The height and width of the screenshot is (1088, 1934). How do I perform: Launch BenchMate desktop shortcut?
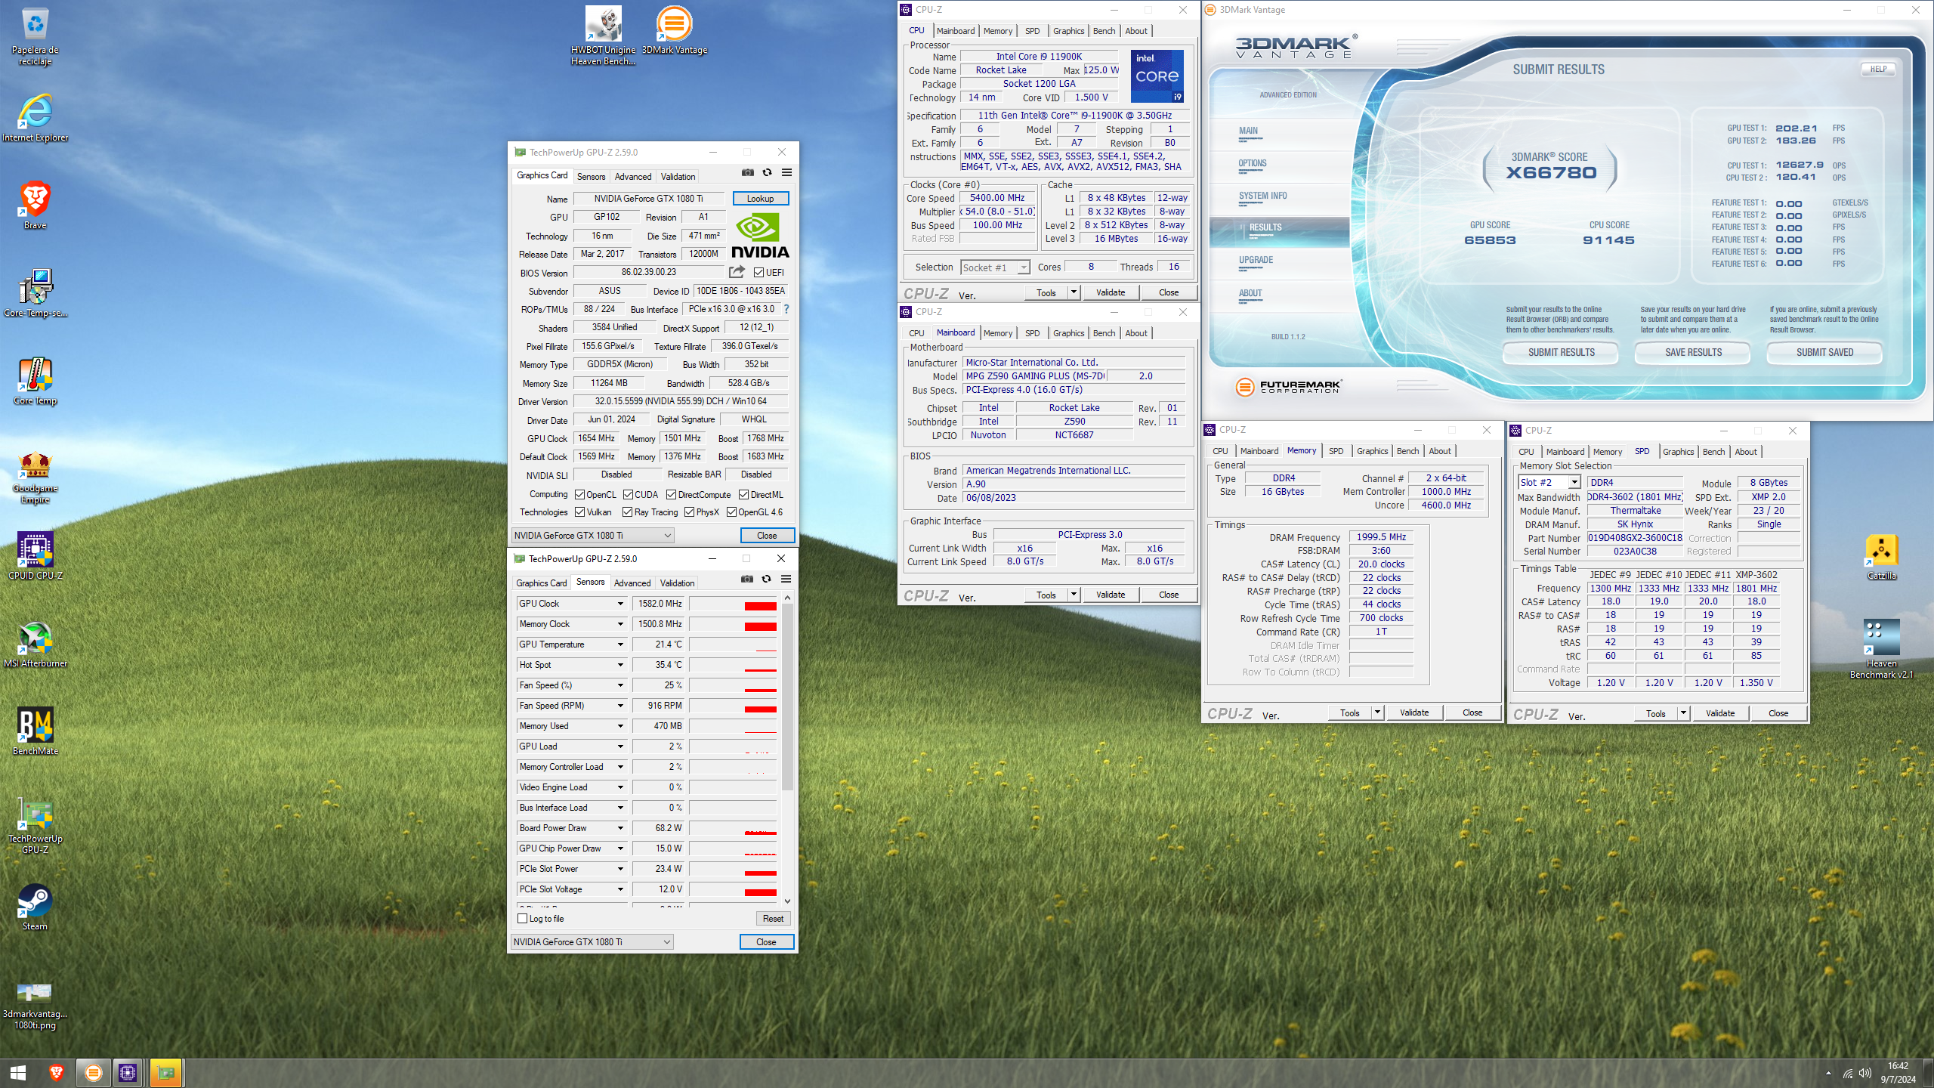pos(35,731)
